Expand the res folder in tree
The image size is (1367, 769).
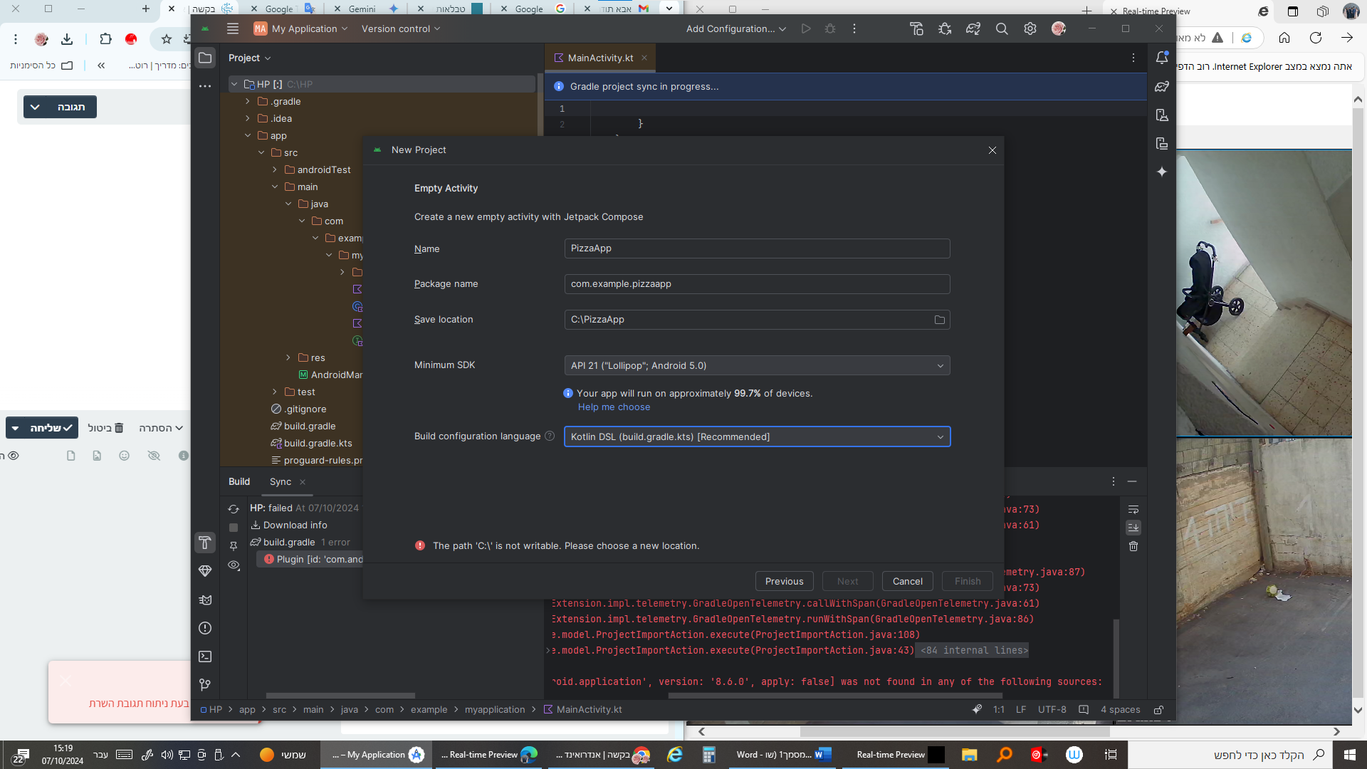288,357
